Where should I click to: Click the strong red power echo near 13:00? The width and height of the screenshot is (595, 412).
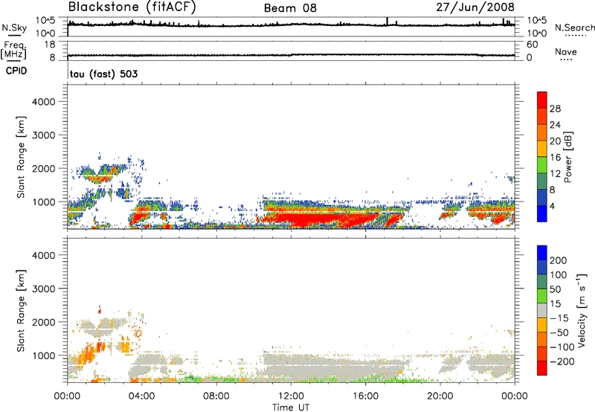click(x=311, y=219)
